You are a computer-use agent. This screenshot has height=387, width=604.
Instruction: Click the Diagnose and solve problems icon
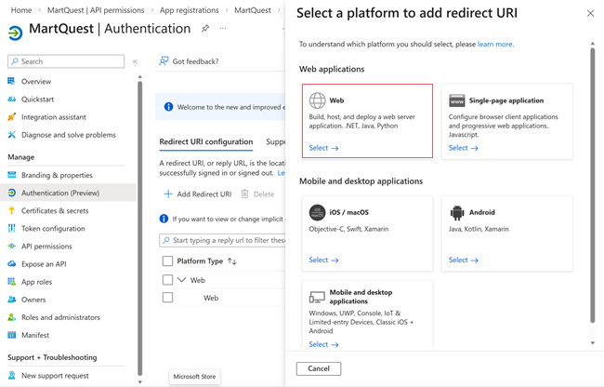(11, 135)
